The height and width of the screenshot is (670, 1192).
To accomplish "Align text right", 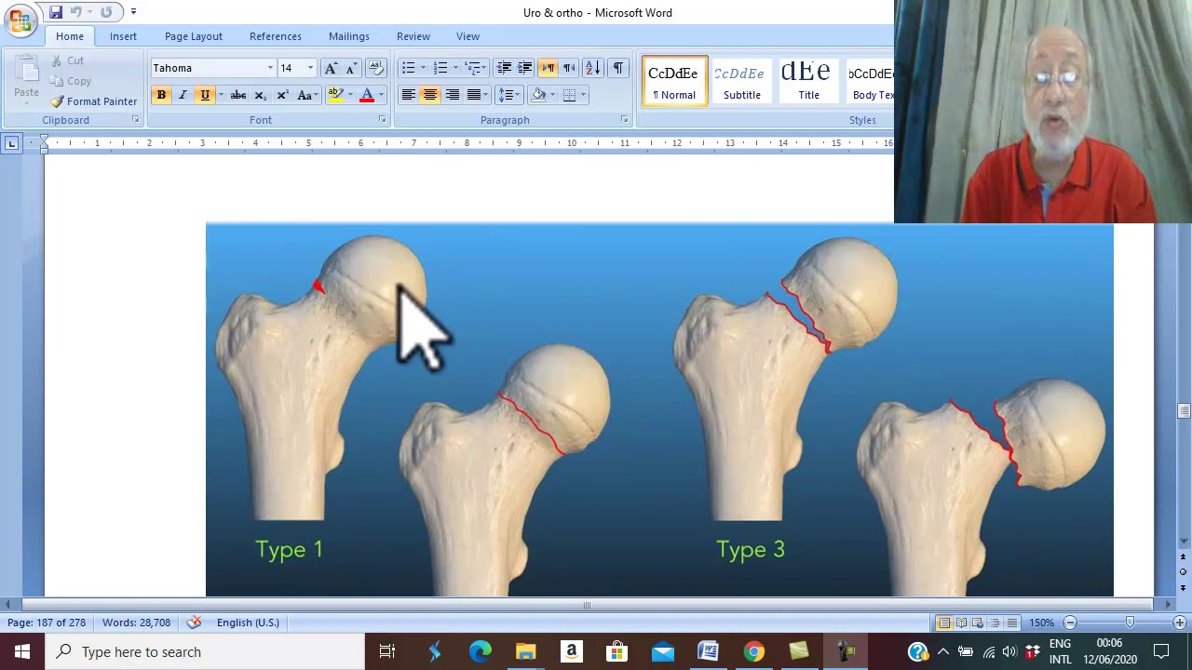I will click(x=452, y=95).
